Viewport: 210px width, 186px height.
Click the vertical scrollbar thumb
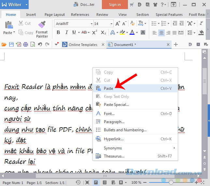point(204,81)
